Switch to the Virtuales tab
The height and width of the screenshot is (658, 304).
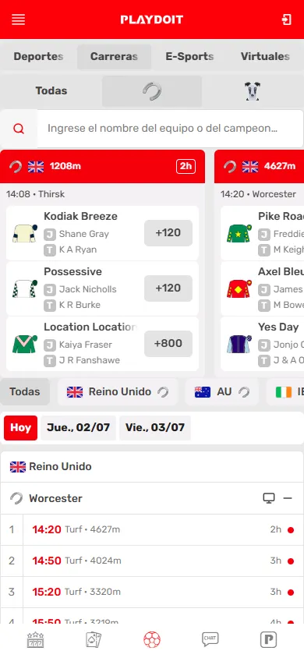(265, 57)
